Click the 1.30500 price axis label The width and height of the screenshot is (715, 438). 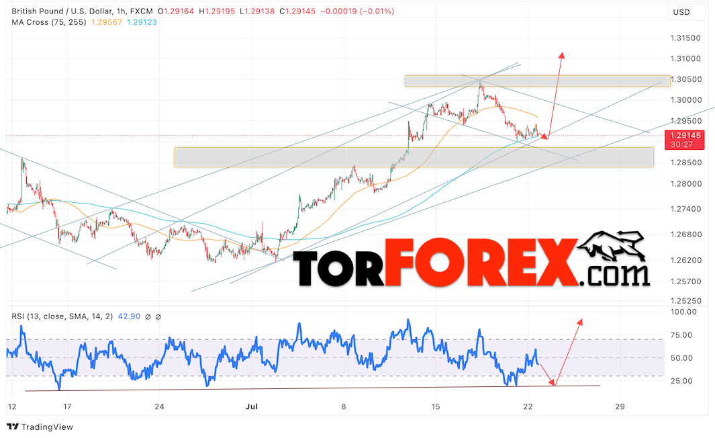[x=685, y=79]
